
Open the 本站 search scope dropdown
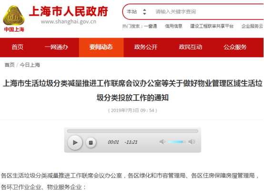tap(136, 11)
